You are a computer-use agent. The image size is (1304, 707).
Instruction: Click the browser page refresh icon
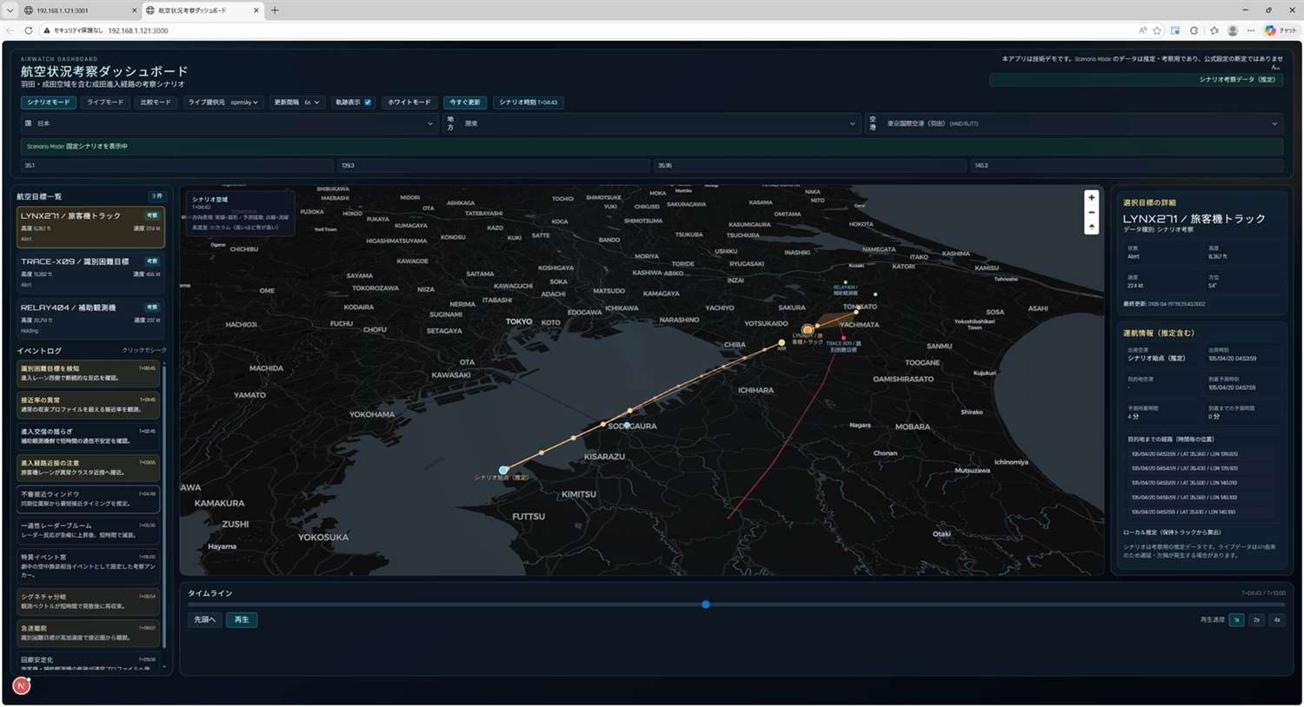pyautogui.click(x=29, y=30)
